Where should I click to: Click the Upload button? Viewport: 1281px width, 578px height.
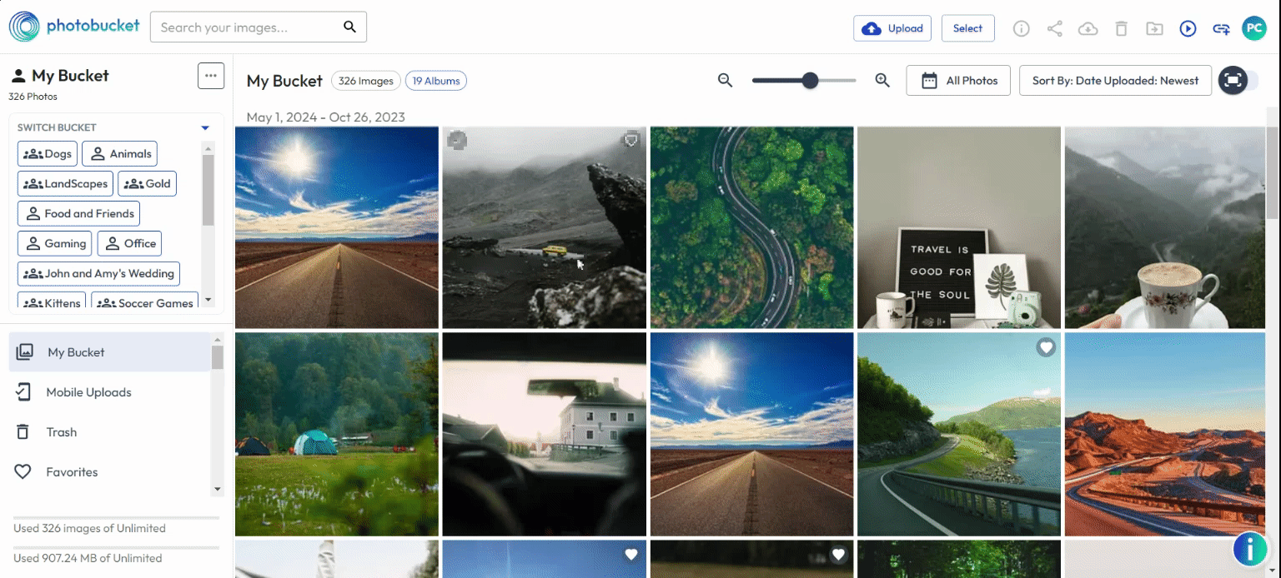892,28
